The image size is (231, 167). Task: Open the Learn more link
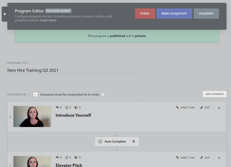click(48, 20)
